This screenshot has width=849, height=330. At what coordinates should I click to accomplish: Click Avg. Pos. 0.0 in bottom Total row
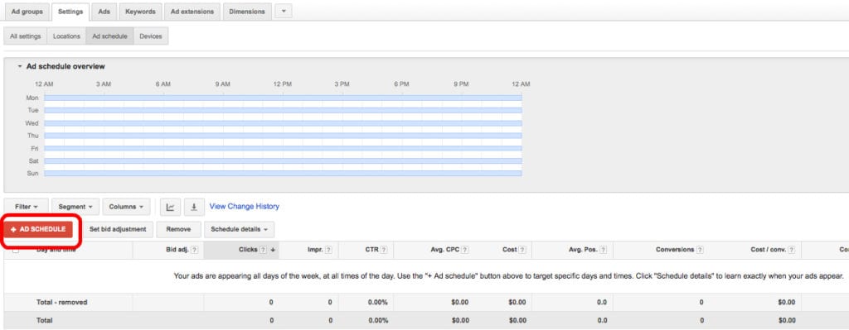click(x=602, y=320)
